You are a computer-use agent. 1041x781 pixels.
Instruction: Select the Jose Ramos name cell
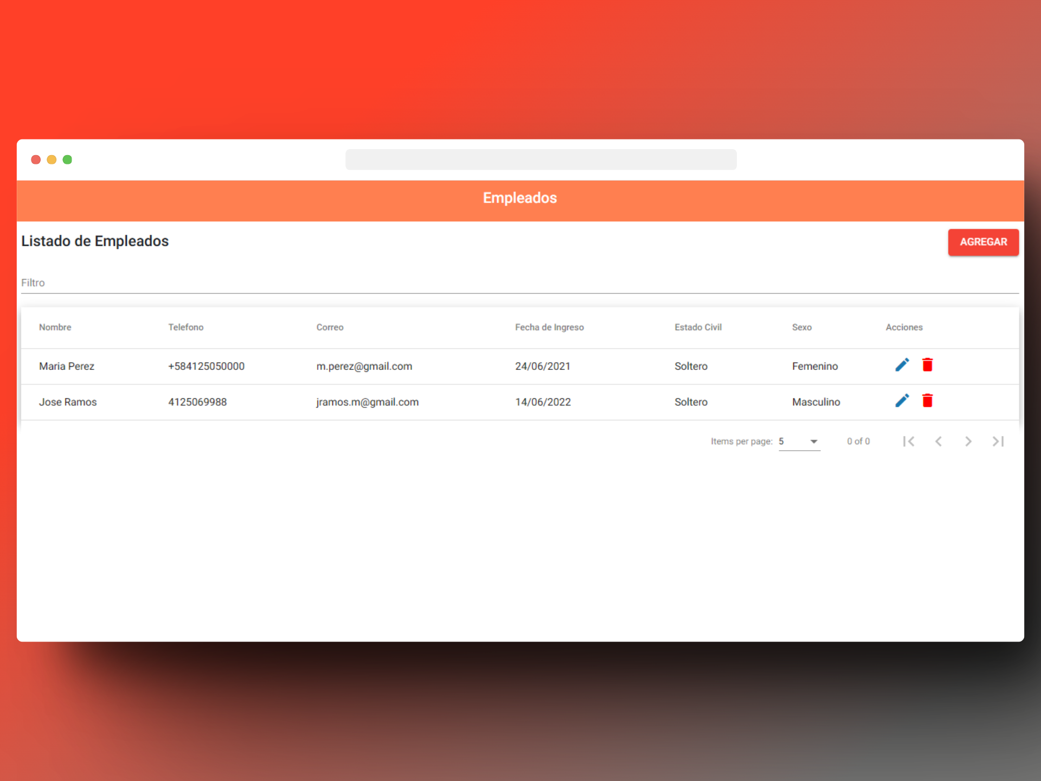[68, 402]
